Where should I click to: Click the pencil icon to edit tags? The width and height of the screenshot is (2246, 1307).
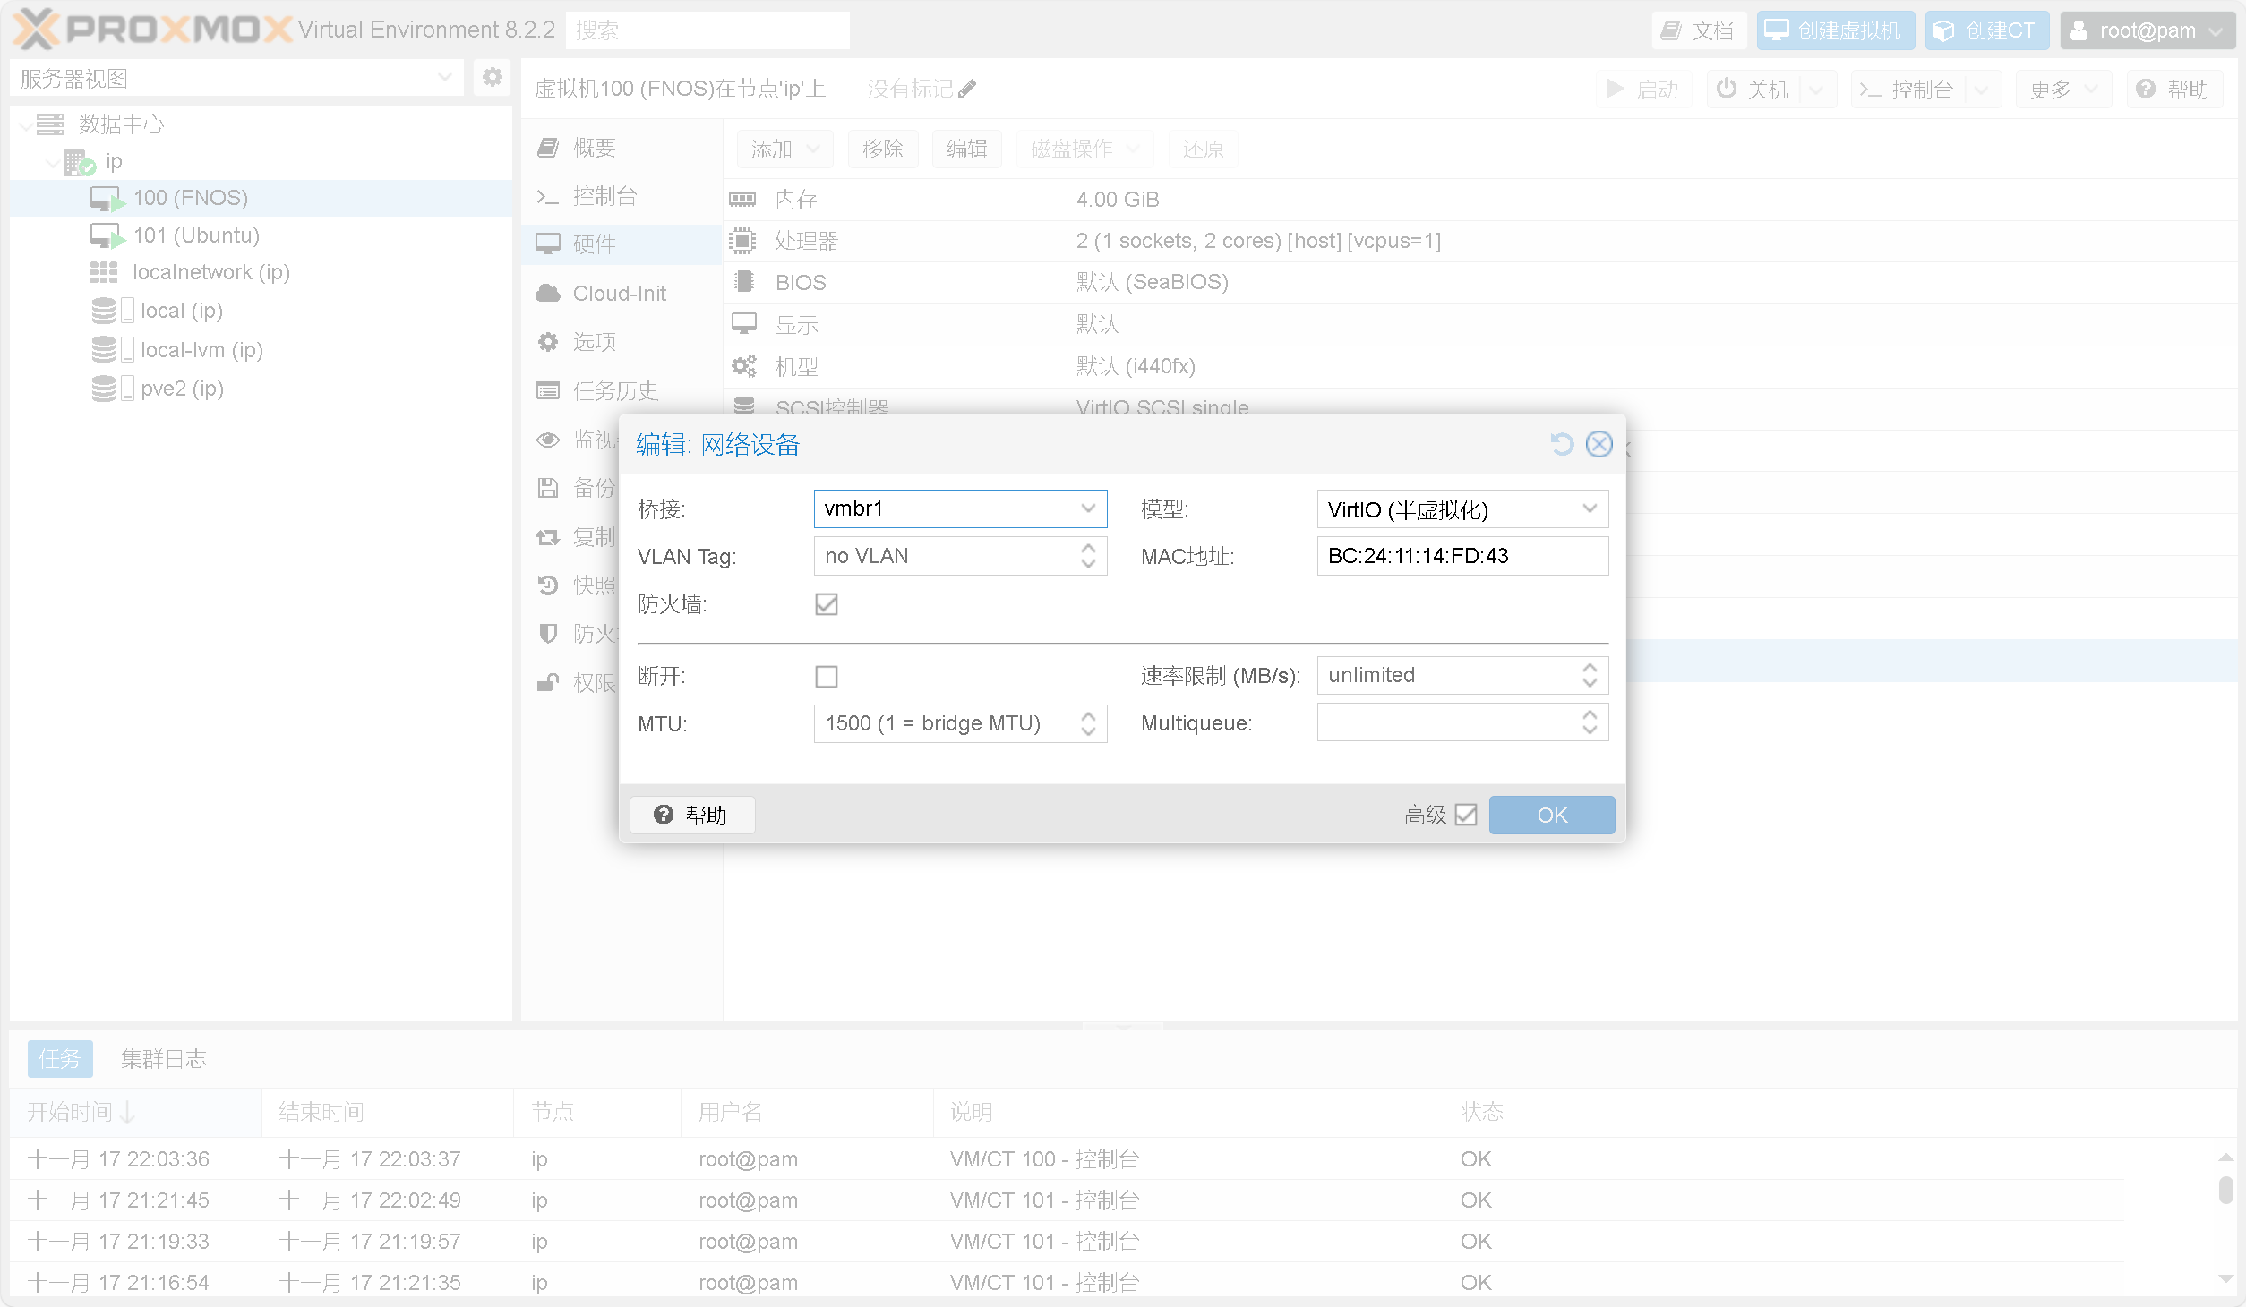[x=966, y=89]
